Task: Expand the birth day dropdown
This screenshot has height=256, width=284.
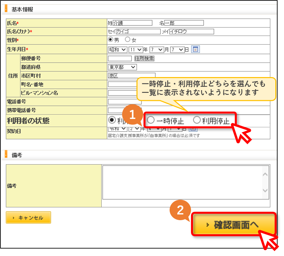Action: click(x=177, y=50)
